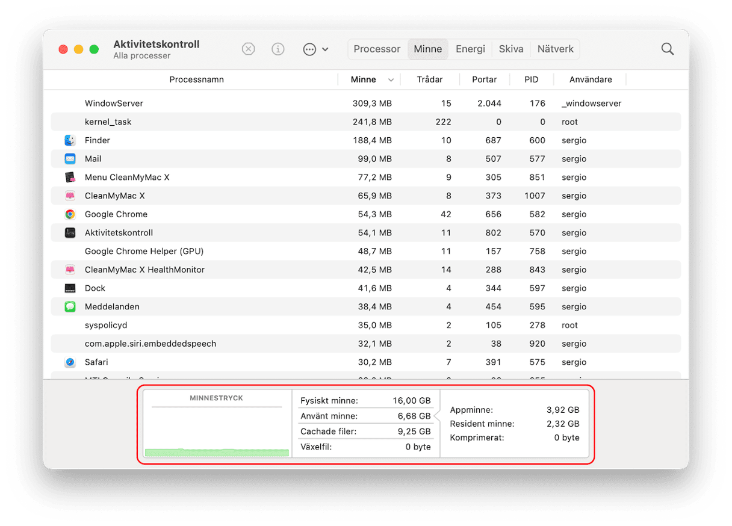Click the Meddelanden process name

pyautogui.click(x=112, y=307)
